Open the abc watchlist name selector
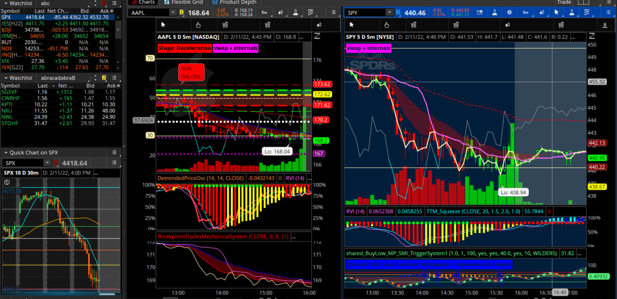This screenshot has height=299, width=617. (x=63, y=3)
